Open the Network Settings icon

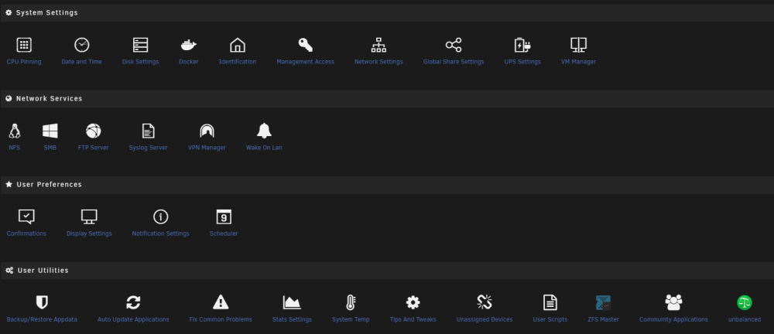click(x=378, y=45)
